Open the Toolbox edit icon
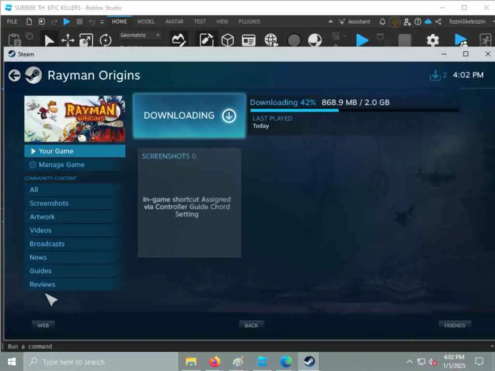Viewport: 495px width, 371px height. pyautogui.click(x=206, y=40)
